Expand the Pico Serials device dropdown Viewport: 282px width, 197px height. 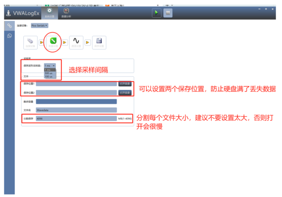pos(39,25)
